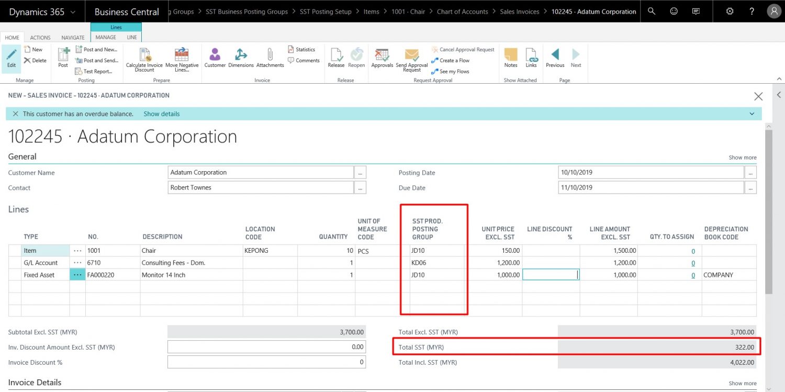This screenshot has height=392, width=785.
Task: View invoice Statistics
Action: click(x=301, y=50)
